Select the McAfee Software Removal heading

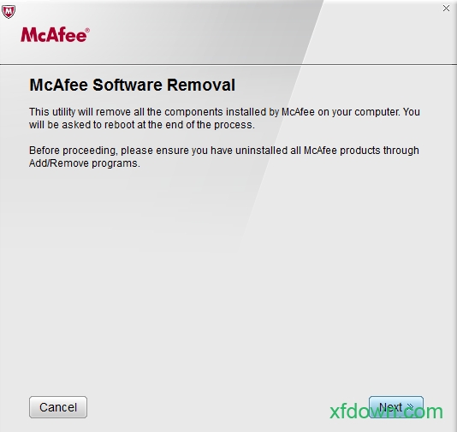133,85
